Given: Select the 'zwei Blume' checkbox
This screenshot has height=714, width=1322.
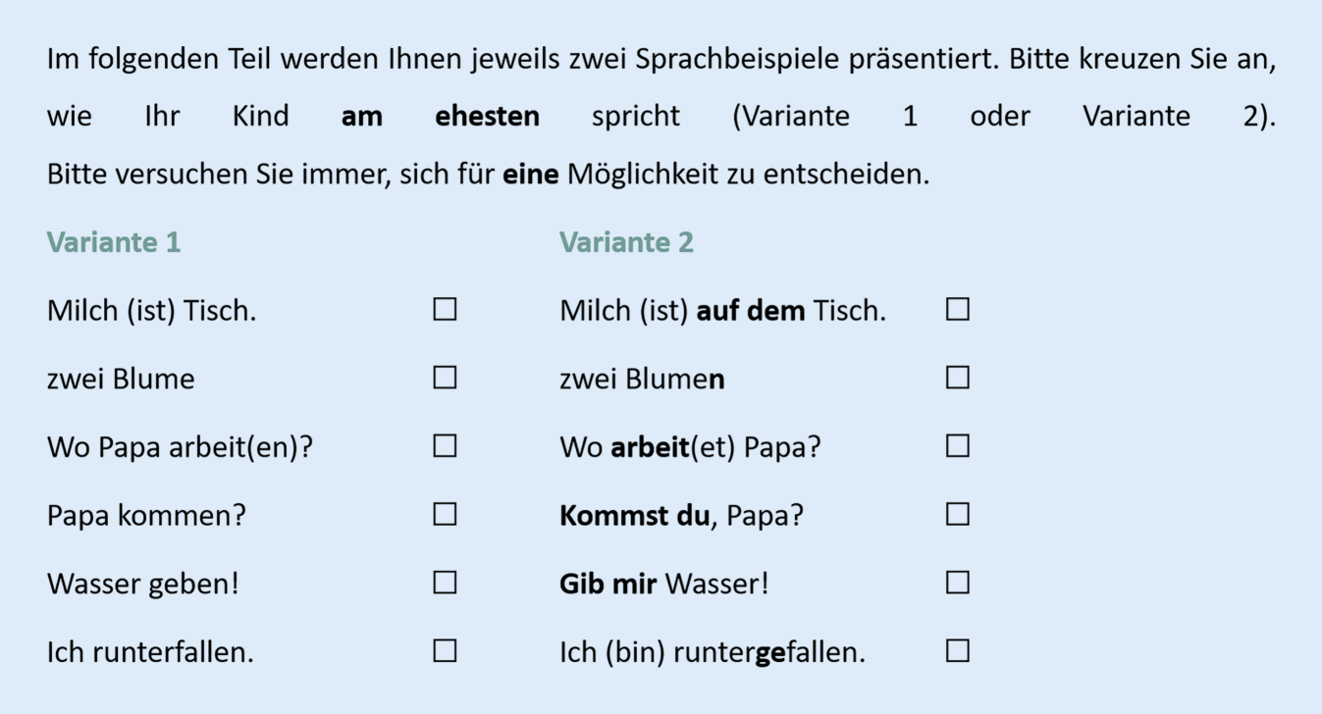Looking at the screenshot, I should tap(445, 378).
